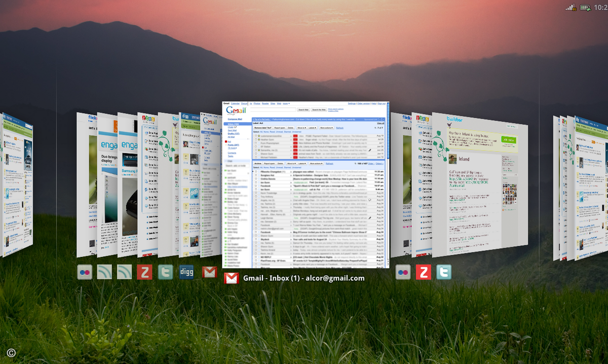Open More actions in the Act label toolbar
This screenshot has height=364, width=608.
coord(326,128)
